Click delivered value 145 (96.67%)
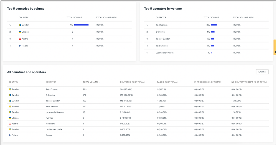Viewport: 277px width, 146px height. coord(126,101)
